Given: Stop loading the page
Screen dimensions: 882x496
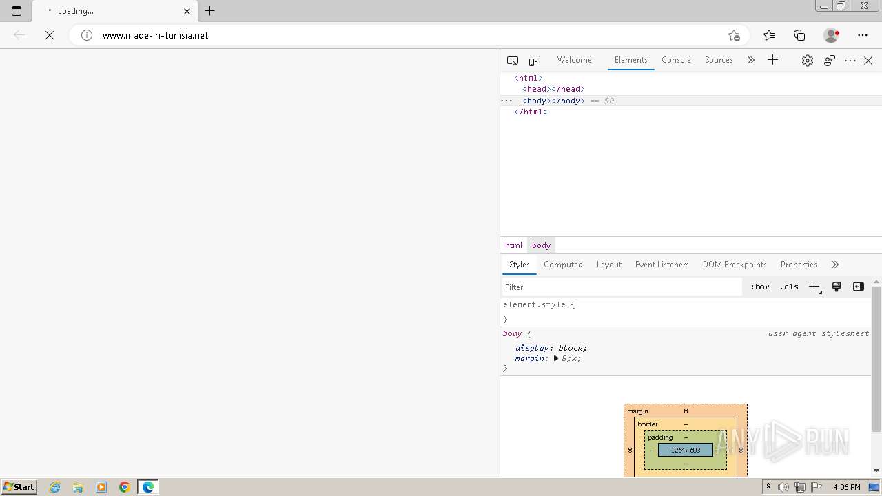Looking at the screenshot, I should (50, 35).
